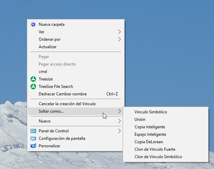Click the Personalizar icon

33,146
